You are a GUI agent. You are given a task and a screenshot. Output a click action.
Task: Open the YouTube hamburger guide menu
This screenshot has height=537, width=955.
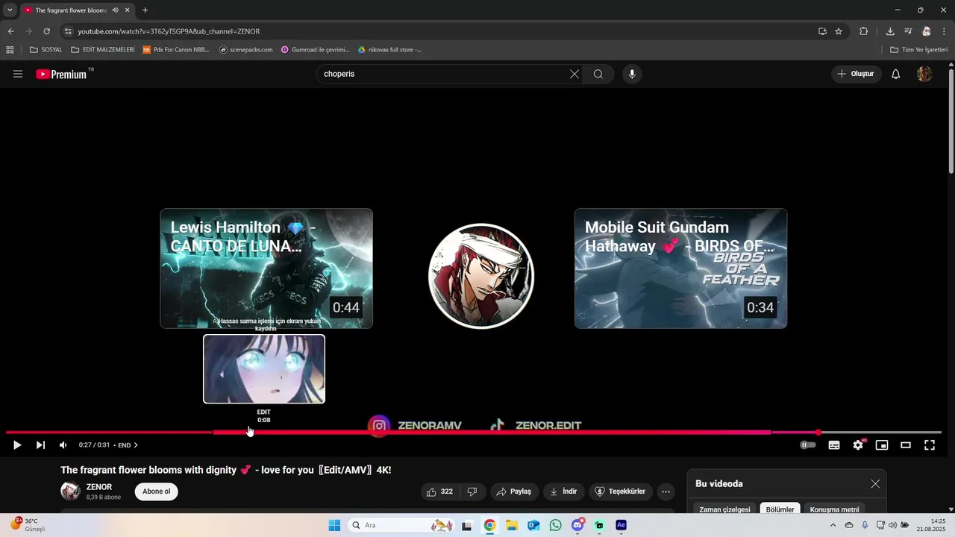tap(18, 74)
